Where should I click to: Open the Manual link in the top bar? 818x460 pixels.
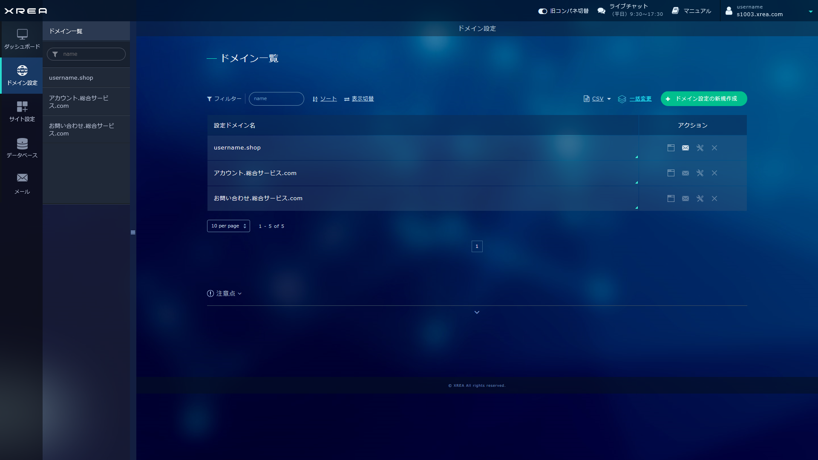point(691,11)
